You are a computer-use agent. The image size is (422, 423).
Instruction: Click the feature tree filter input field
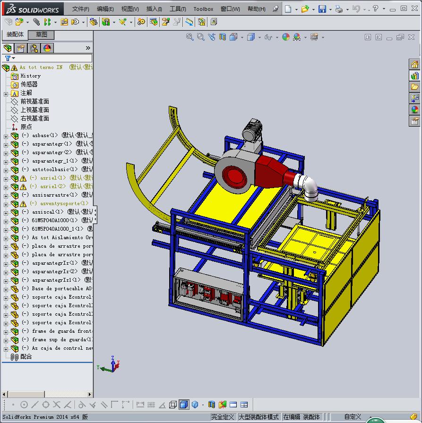pos(53,58)
